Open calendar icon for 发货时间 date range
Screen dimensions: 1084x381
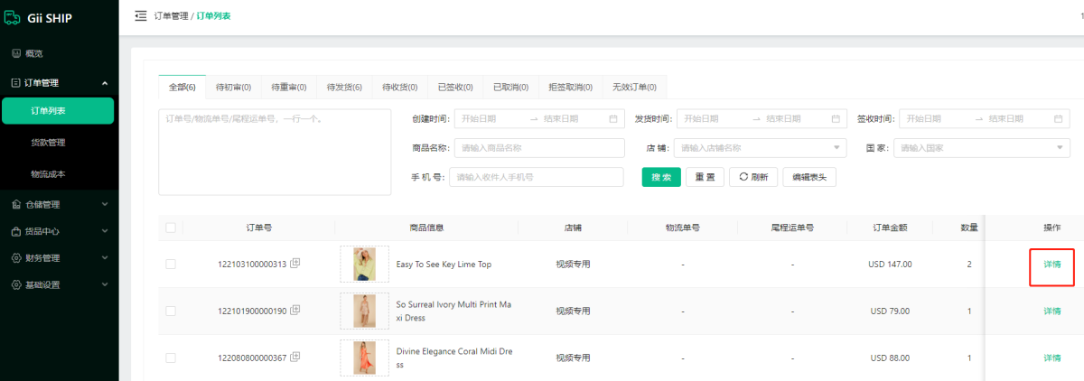[x=836, y=118]
